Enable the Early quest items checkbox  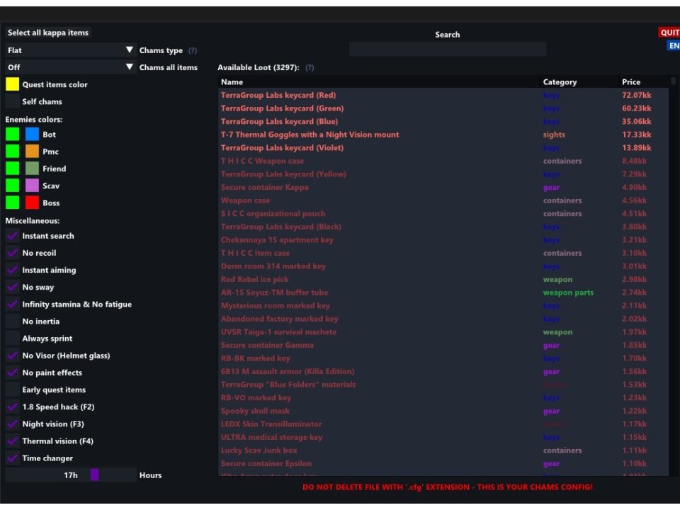click(13, 390)
